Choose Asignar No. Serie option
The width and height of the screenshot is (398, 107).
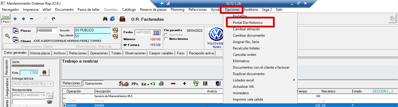click(x=246, y=42)
